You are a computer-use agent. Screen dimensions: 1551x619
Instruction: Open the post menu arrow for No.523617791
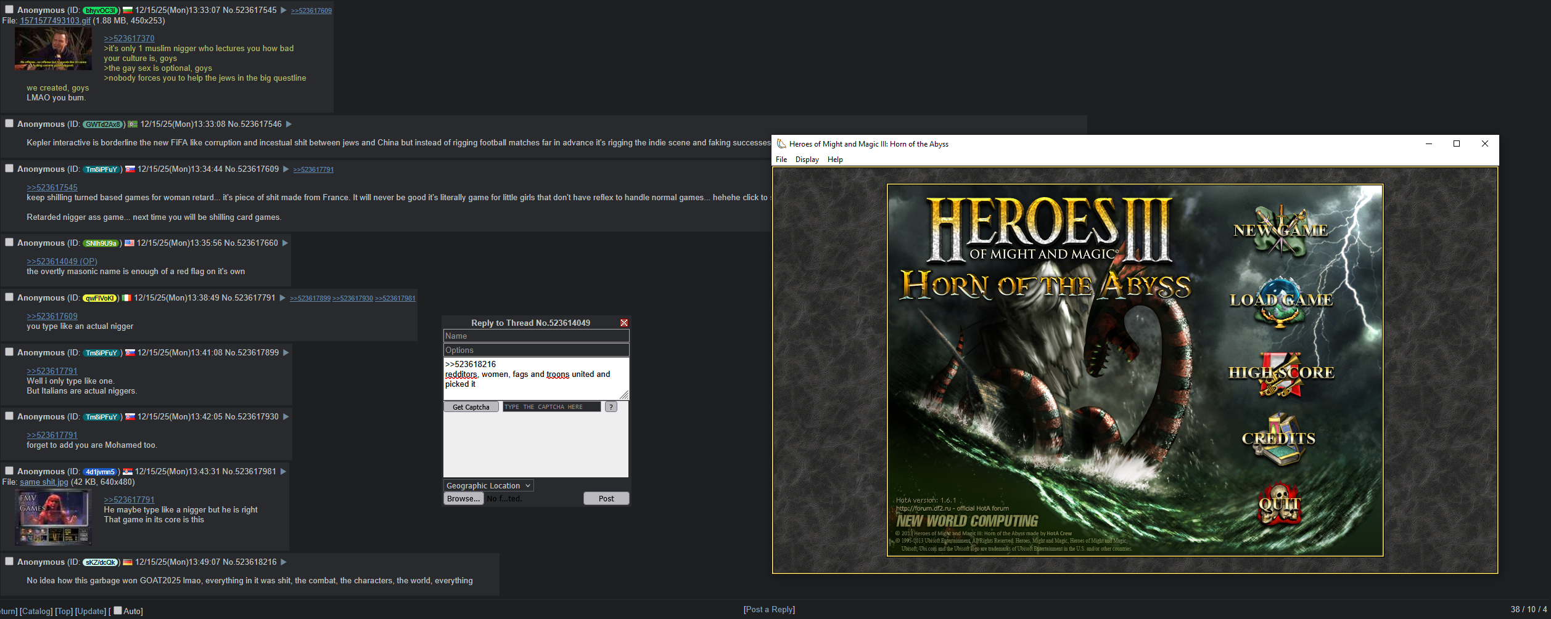pyautogui.click(x=282, y=298)
